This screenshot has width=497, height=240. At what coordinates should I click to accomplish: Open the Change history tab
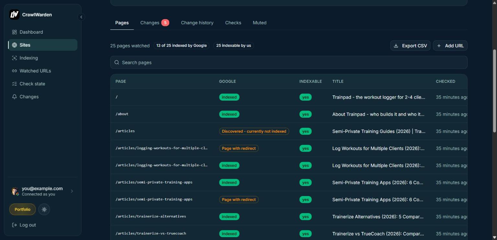point(197,23)
